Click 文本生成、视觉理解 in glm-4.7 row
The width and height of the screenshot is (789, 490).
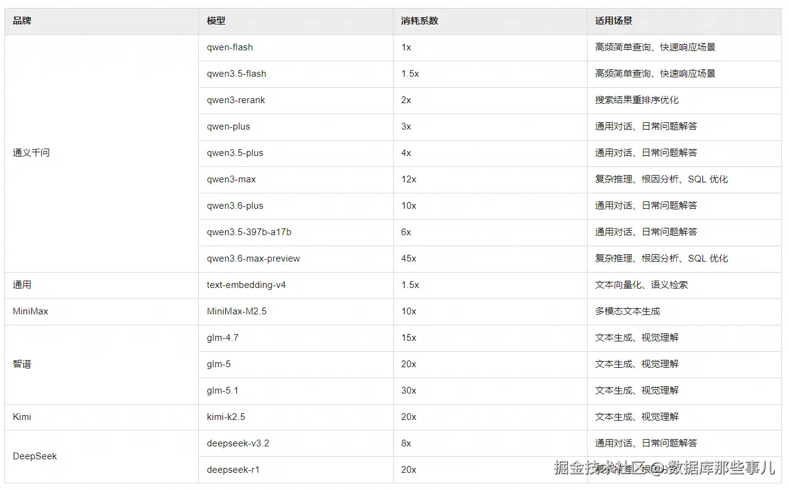point(637,338)
